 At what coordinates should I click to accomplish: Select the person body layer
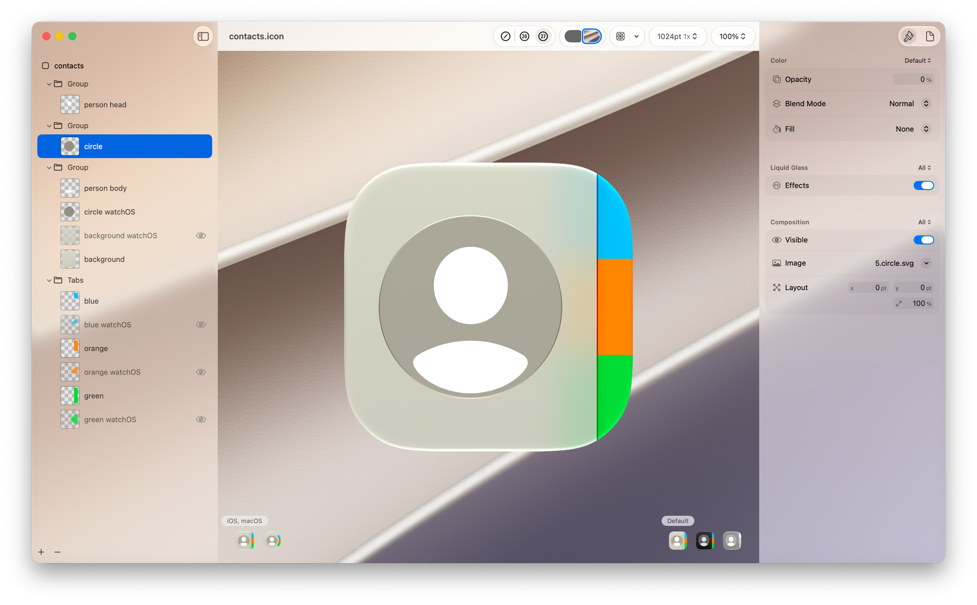125,188
